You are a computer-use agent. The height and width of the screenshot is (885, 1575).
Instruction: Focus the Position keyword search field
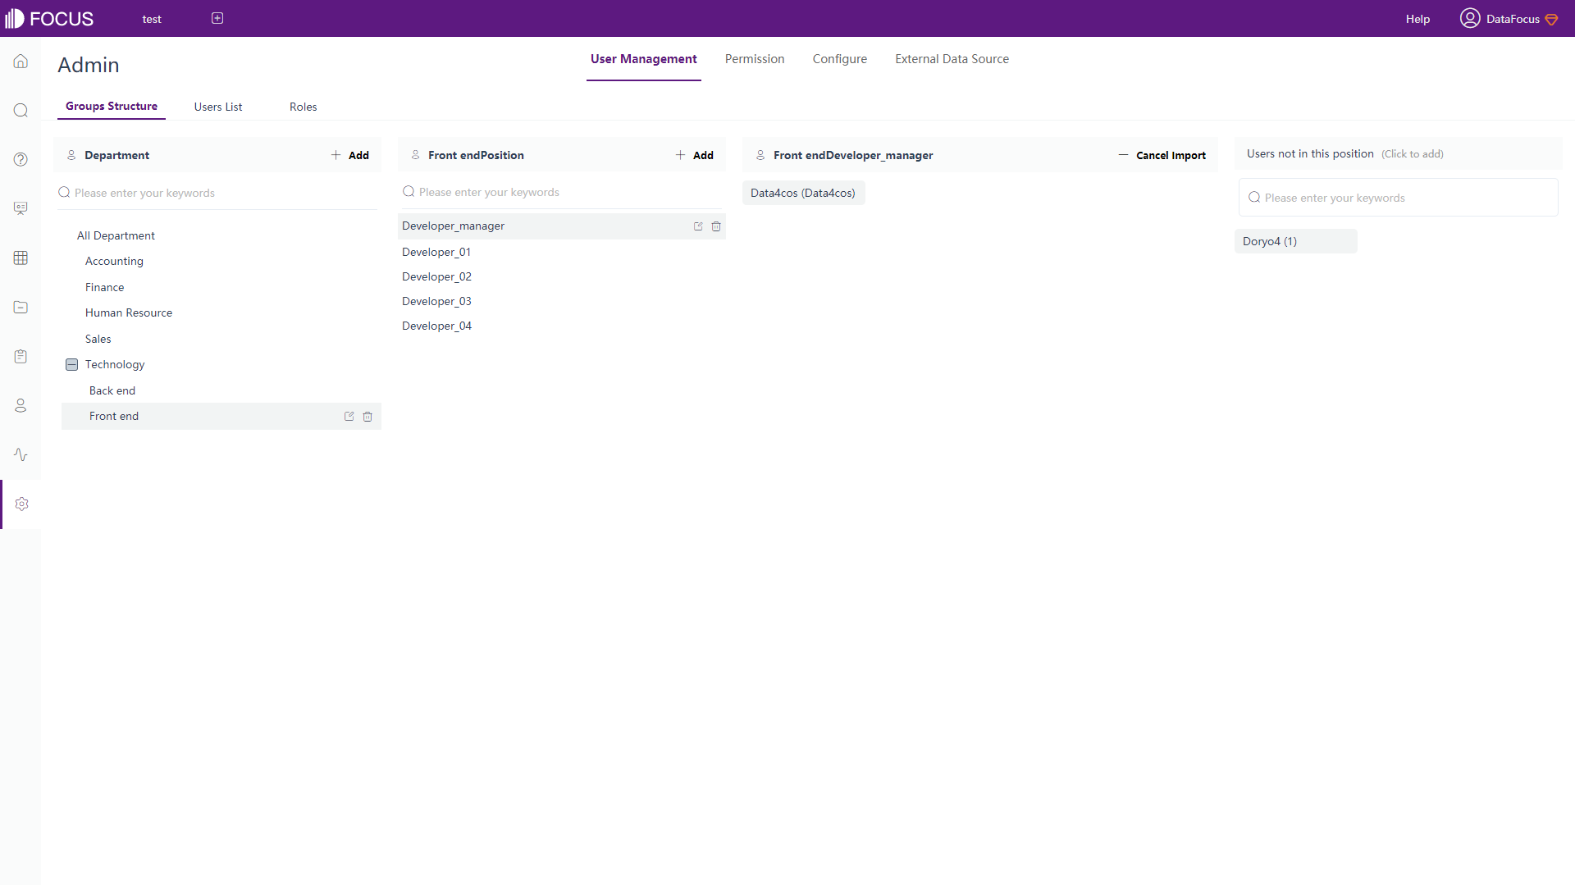tap(562, 192)
